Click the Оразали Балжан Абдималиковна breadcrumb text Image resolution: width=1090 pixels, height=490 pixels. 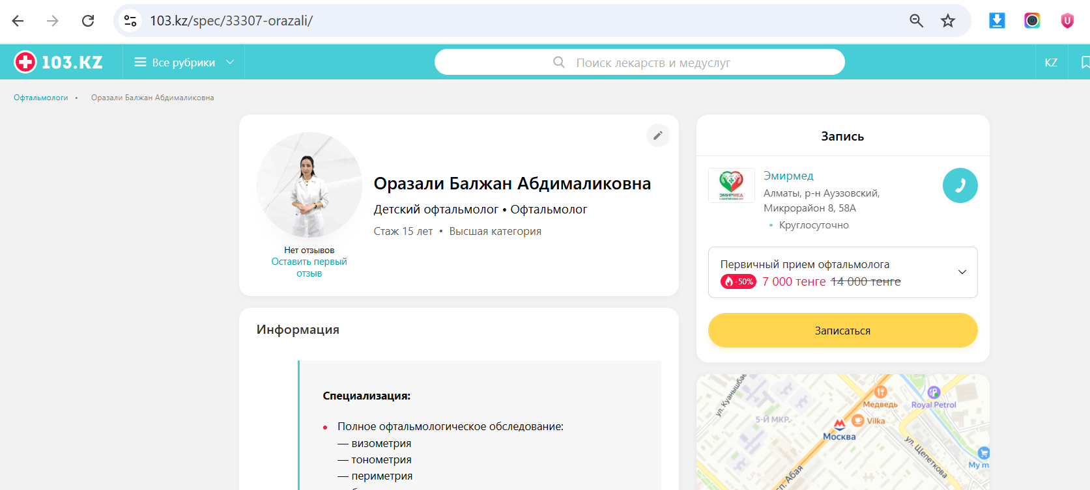tap(152, 98)
